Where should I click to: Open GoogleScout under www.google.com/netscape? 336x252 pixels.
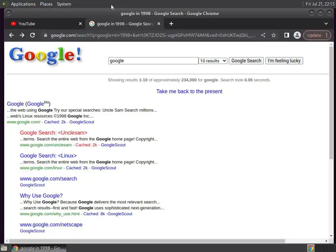pos(32,231)
